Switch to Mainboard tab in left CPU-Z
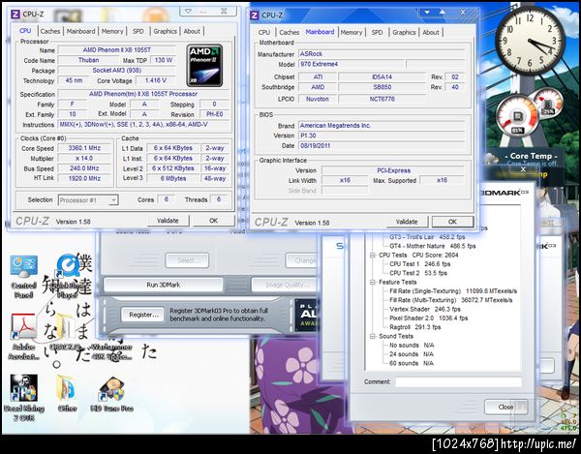The height and width of the screenshot is (454, 581). coord(80,32)
